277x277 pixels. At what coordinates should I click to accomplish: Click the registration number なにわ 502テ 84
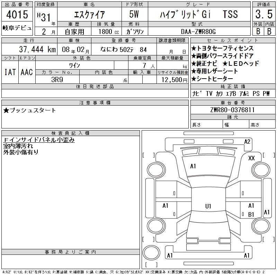click(x=123, y=50)
